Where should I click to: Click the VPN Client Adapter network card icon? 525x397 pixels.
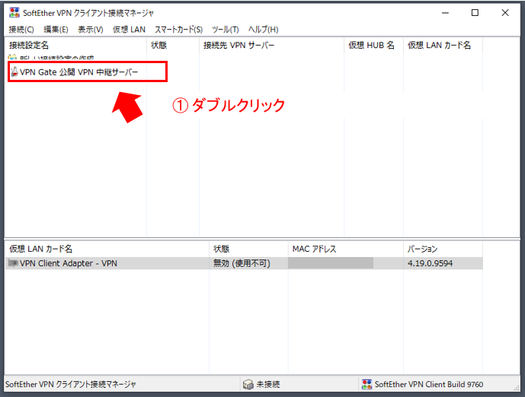(x=13, y=263)
